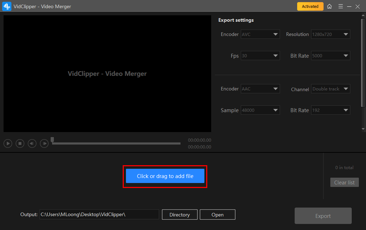Expand the Fps dropdown
The width and height of the screenshot is (366, 230).
(260, 56)
